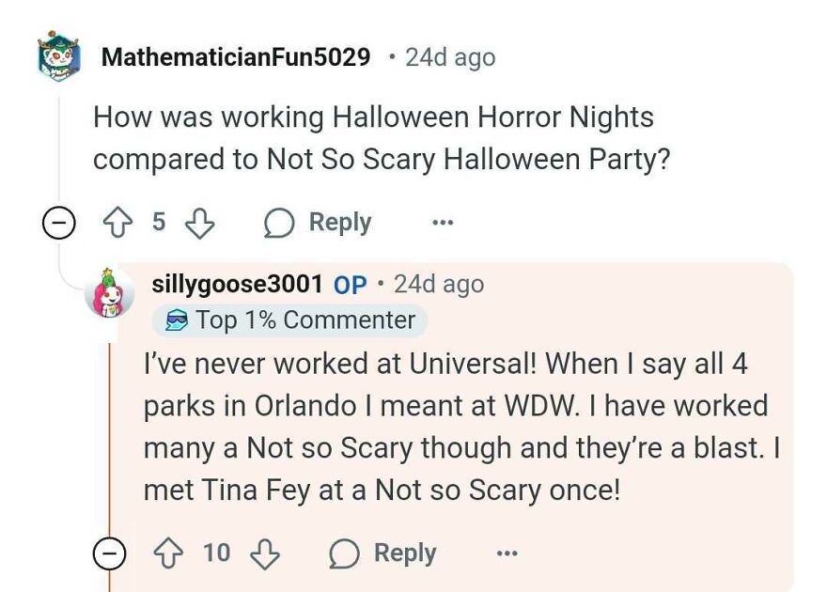Viewport: 827px width, 592px height.
Task: Click sillygoose3001's avatar
Action: pos(112,288)
